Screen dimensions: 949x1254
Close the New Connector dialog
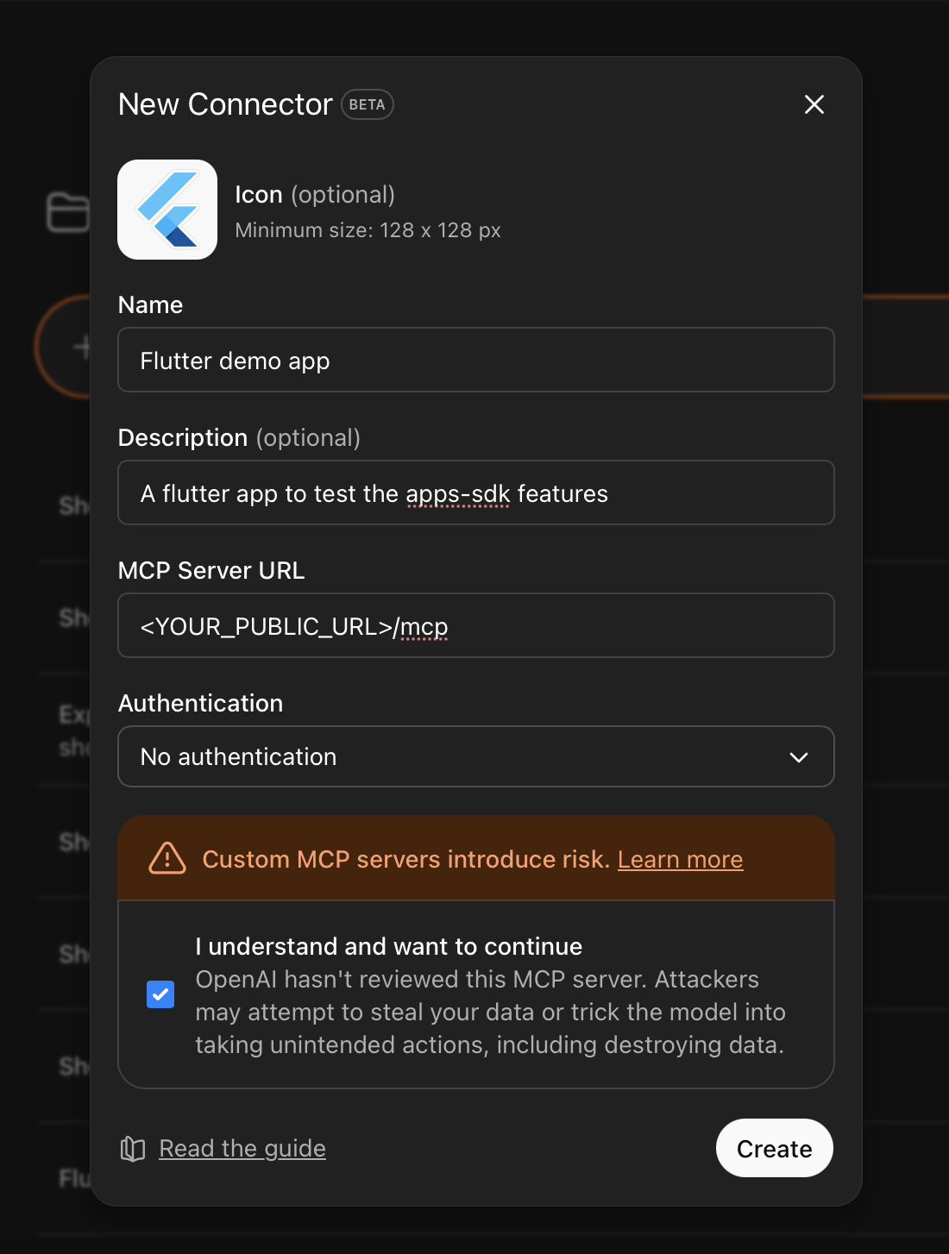814,104
